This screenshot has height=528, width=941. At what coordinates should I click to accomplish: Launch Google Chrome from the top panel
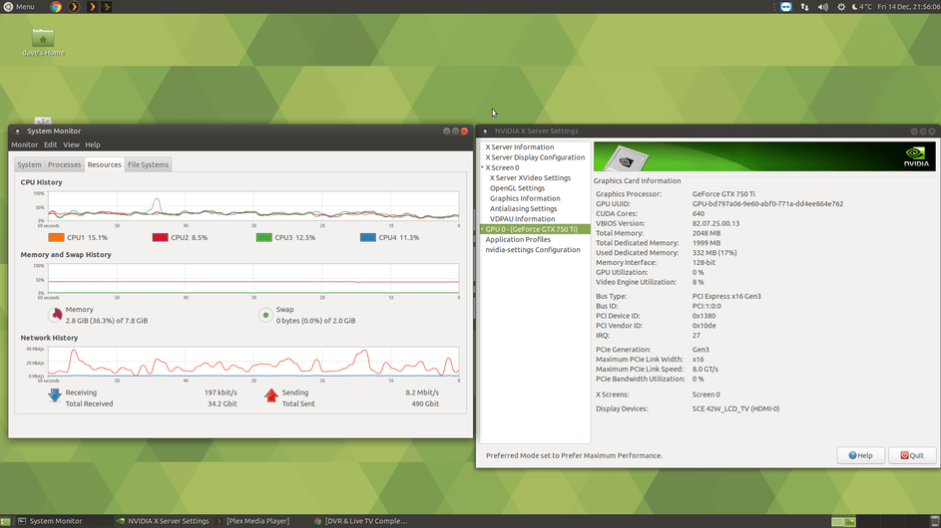[56, 7]
